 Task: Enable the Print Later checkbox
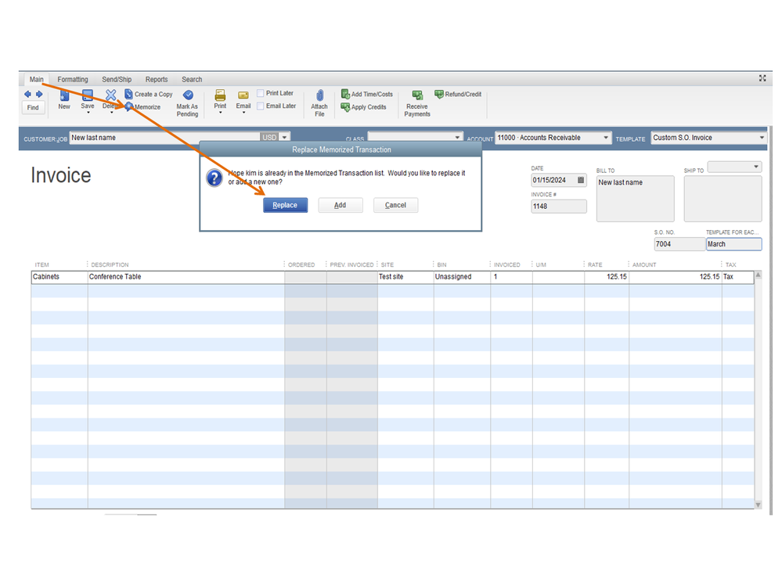pos(261,93)
